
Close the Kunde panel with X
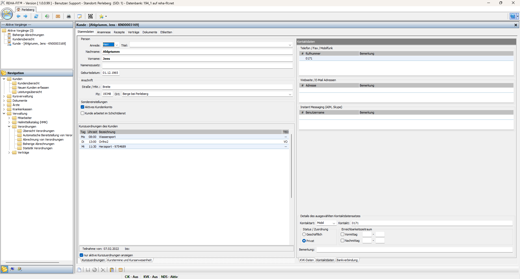(516, 25)
